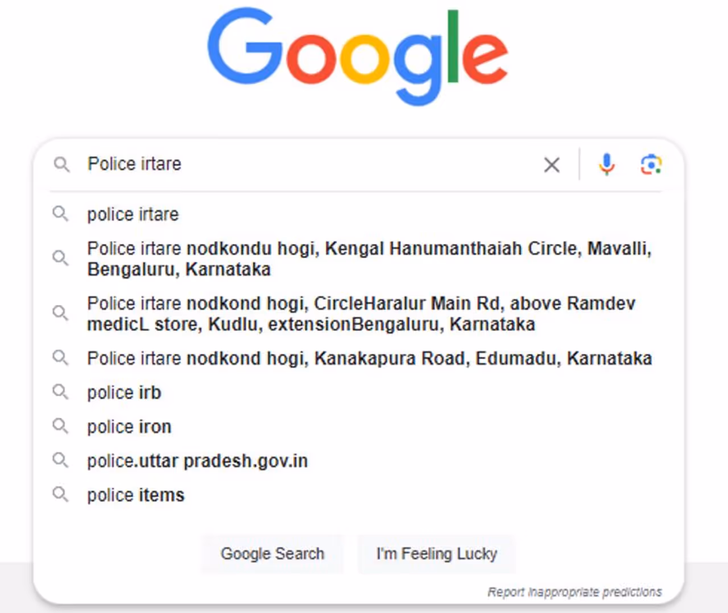This screenshot has width=728, height=613.
Task: Choose the 'police iron' suggestion
Action: point(129,426)
